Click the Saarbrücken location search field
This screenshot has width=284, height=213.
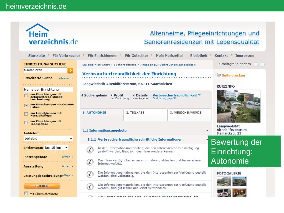[45, 70]
